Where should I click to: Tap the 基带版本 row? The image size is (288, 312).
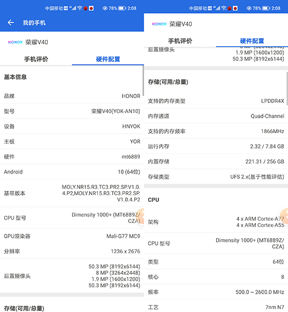click(x=72, y=193)
